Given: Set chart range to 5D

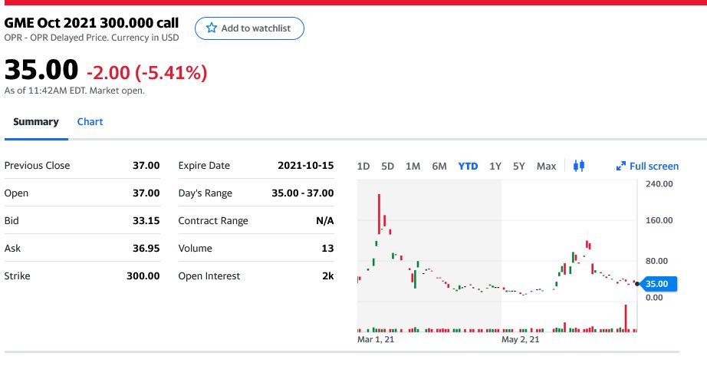Looking at the screenshot, I should pos(388,166).
